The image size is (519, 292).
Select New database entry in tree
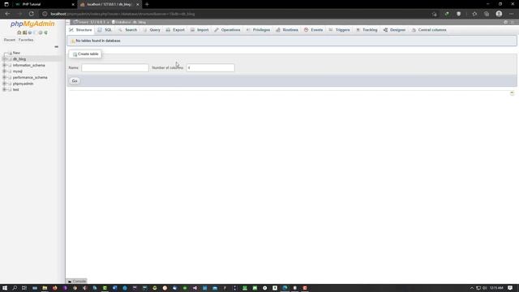(16, 53)
